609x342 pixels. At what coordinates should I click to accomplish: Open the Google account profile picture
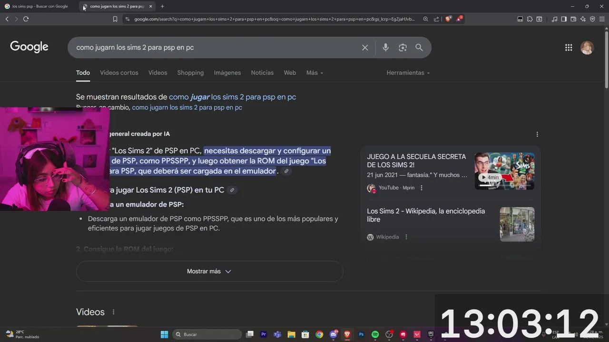pyautogui.click(x=587, y=47)
